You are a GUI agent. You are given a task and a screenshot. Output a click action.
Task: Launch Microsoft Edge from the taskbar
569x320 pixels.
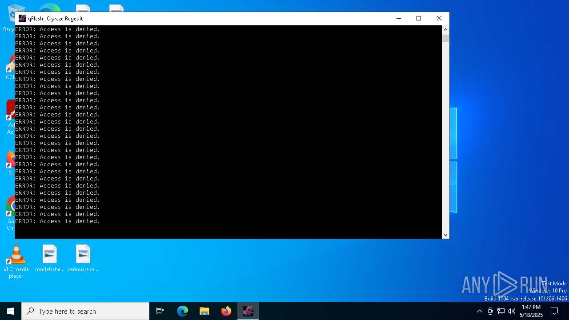pos(183,311)
